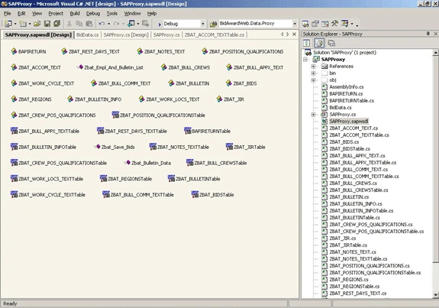
Task: Click the Undo toolbar icon
Action: click(x=102, y=24)
